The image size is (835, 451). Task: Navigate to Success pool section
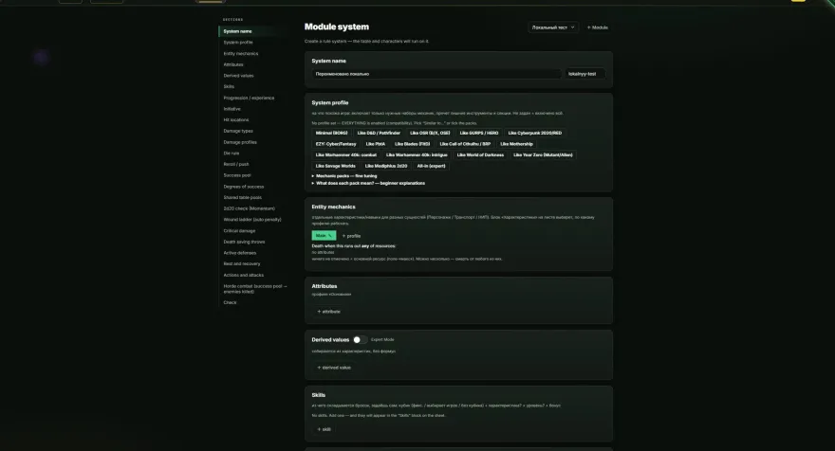tap(237, 175)
